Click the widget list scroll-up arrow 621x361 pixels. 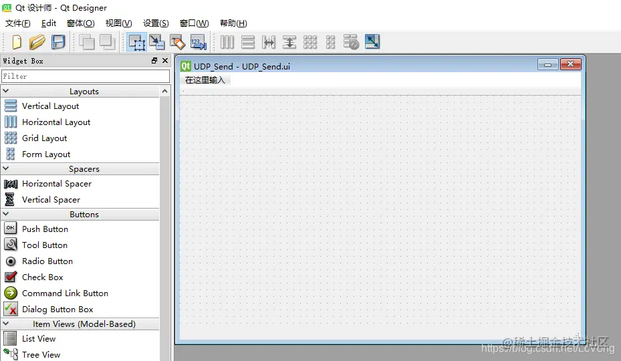pyautogui.click(x=164, y=91)
